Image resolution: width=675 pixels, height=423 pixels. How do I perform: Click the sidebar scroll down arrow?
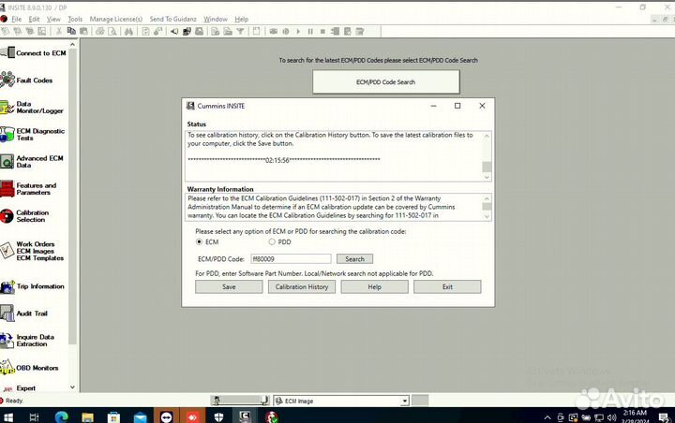click(x=72, y=387)
